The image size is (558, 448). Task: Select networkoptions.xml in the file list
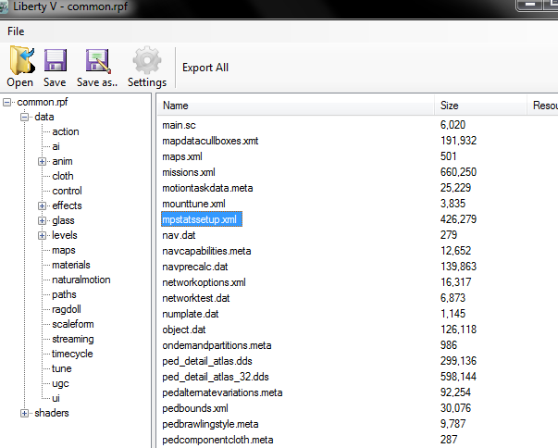coord(205,282)
